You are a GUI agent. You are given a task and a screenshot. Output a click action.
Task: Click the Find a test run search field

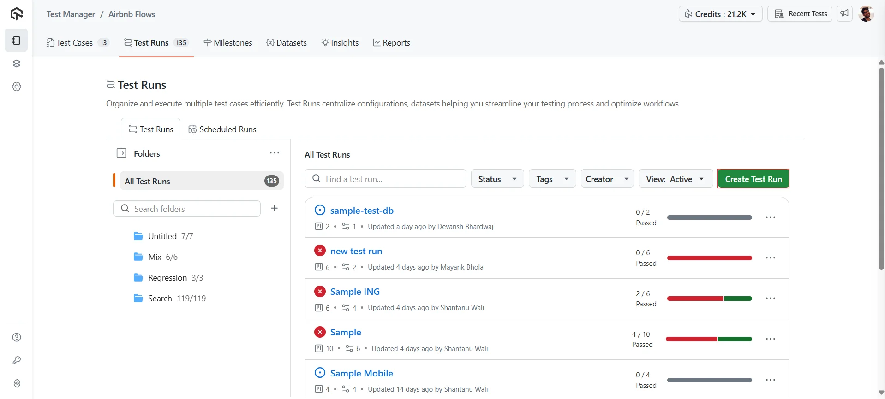[x=385, y=179]
